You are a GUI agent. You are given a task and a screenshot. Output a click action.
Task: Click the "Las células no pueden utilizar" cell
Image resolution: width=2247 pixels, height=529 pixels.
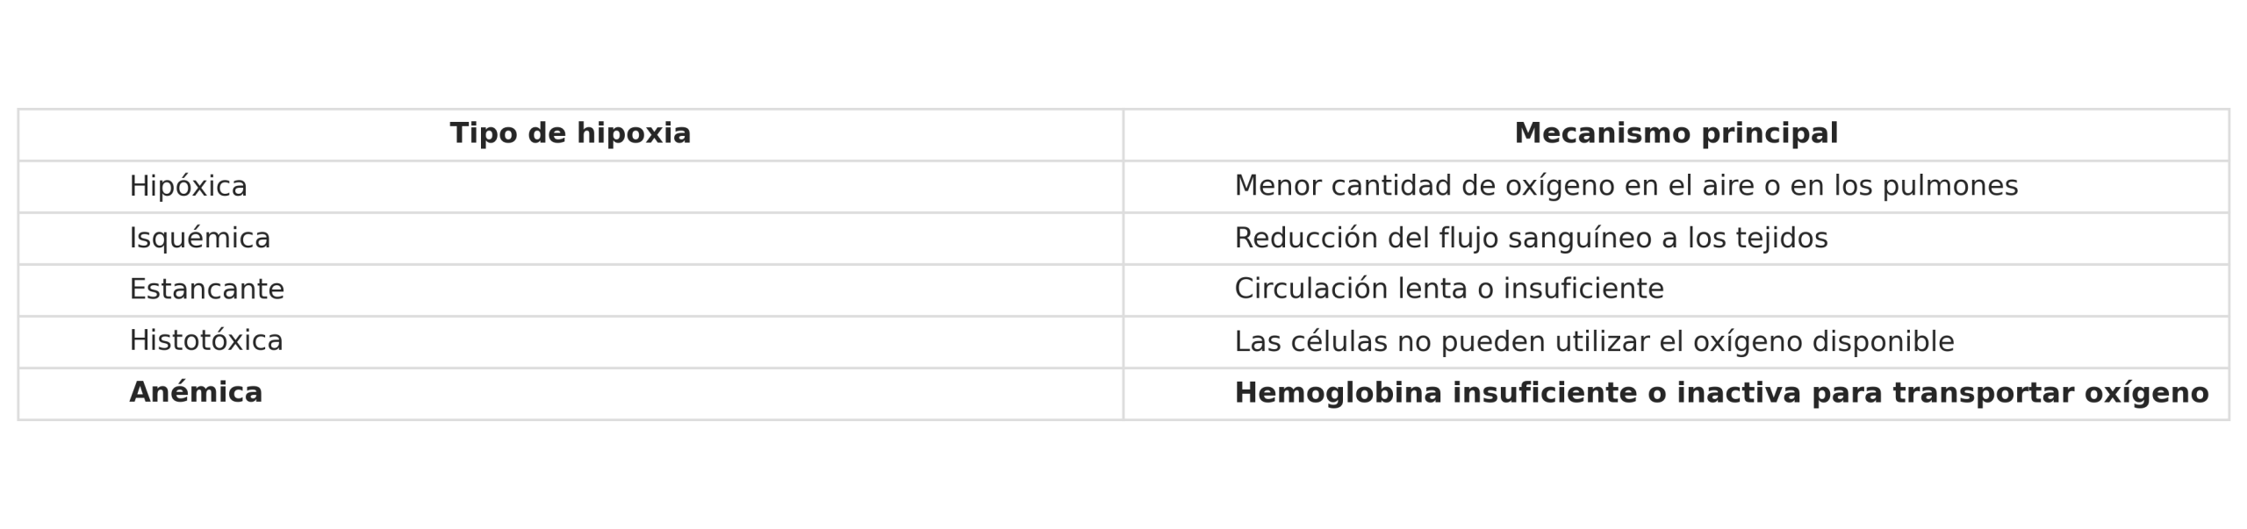[1594, 341]
